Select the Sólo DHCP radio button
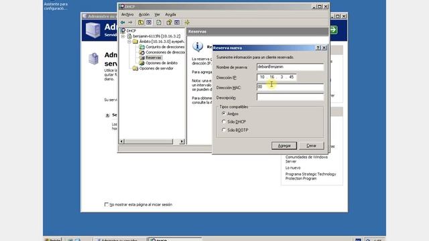 tap(224, 122)
